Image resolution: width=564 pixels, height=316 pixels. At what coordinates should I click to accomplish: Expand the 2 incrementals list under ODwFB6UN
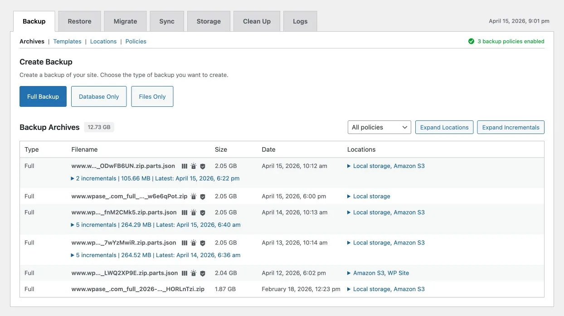coord(155,178)
